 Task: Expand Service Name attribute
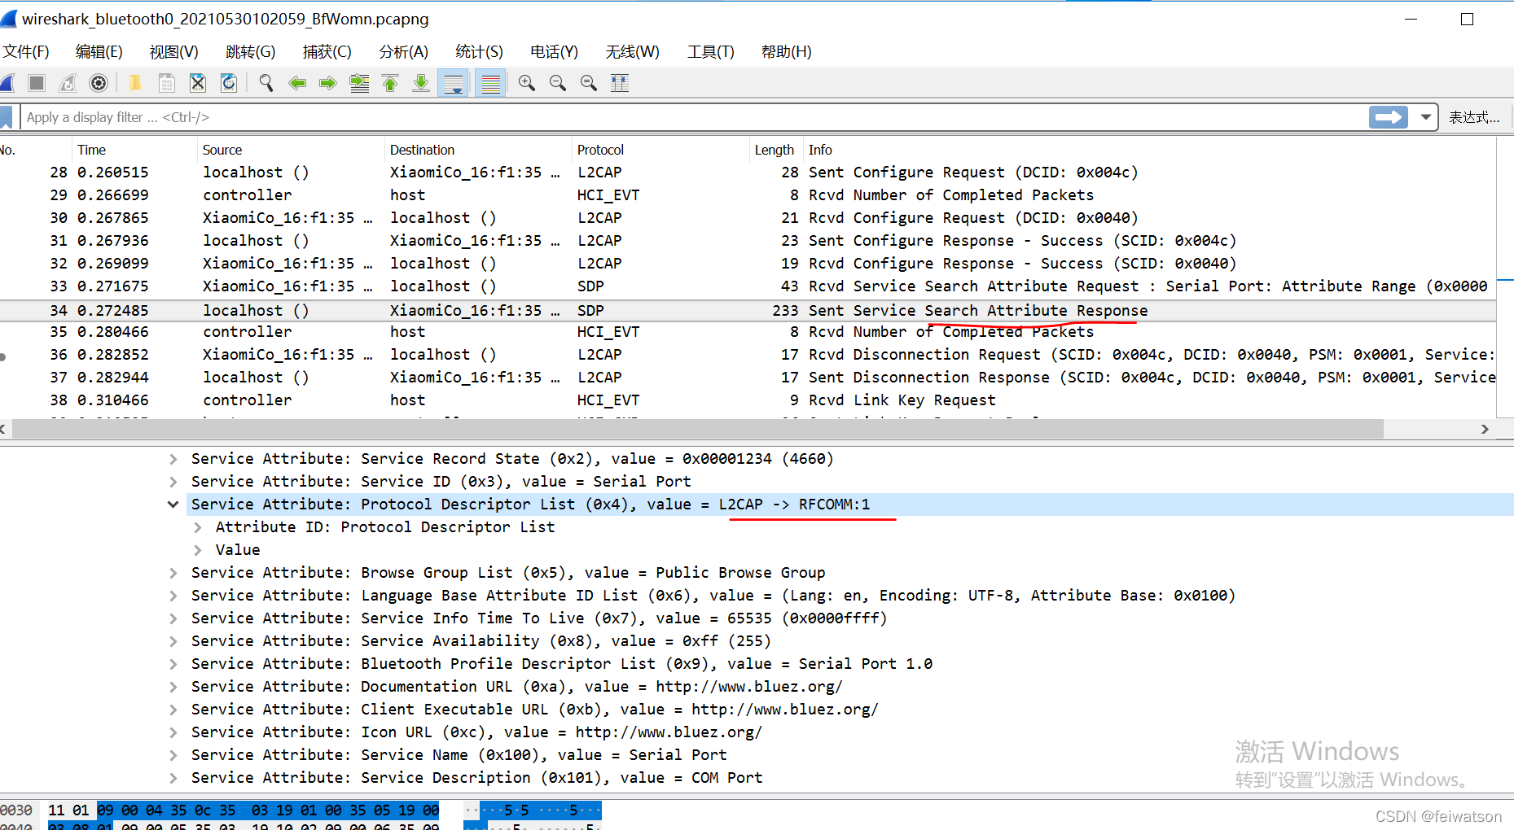point(173,755)
